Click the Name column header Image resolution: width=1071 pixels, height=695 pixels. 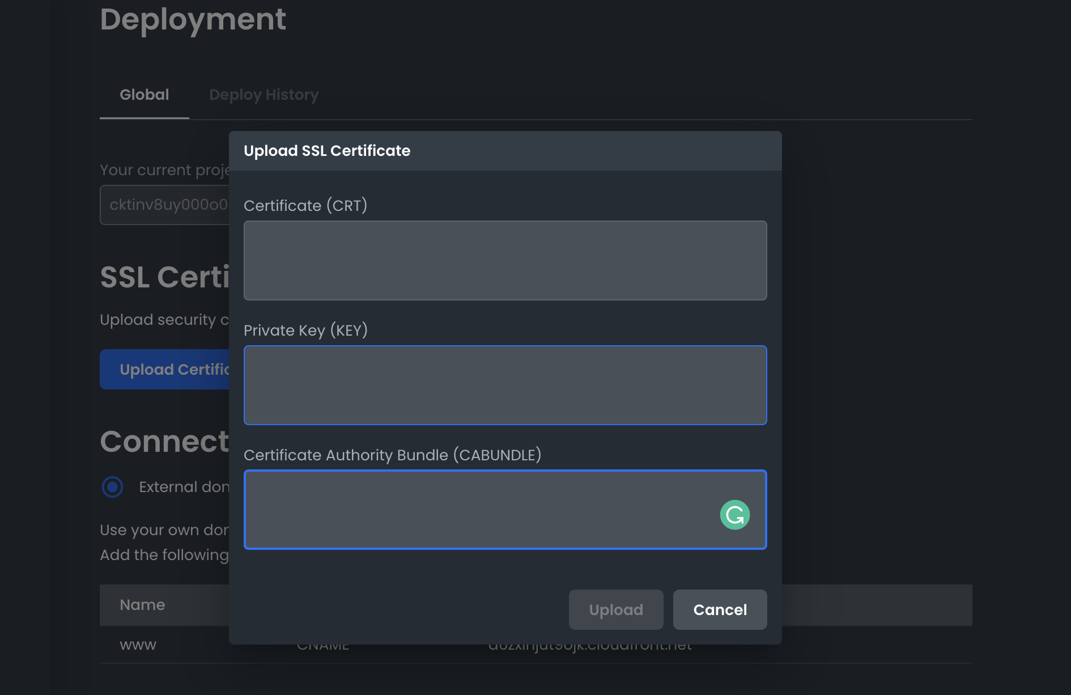tap(142, 605)
